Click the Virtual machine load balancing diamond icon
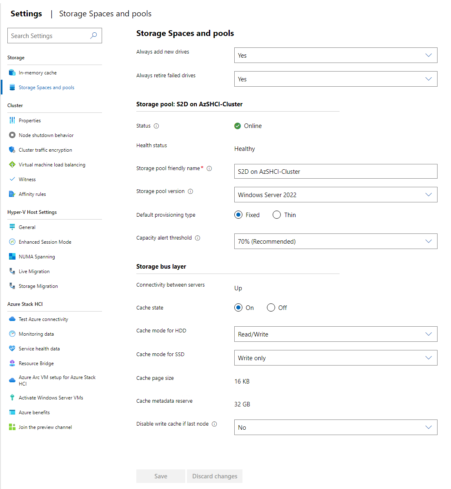This screenshot has height=489, width=451. point(12,164)
